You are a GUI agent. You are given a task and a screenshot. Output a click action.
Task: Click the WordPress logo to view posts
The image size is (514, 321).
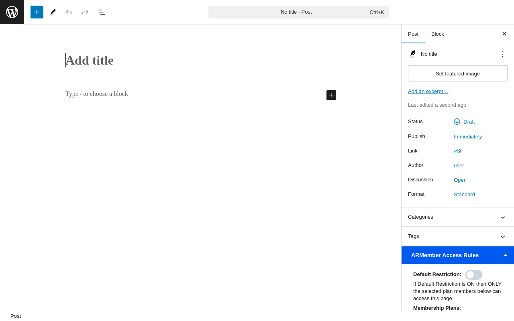pyautogui.click(x=12, y=12)
